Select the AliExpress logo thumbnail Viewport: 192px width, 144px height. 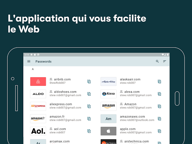[38, 106]
